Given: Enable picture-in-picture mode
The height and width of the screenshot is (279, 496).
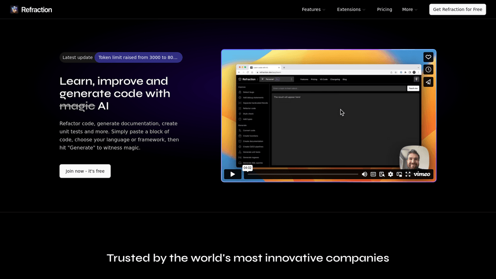Looking at the screenshot, I should [x=399, y=174].
